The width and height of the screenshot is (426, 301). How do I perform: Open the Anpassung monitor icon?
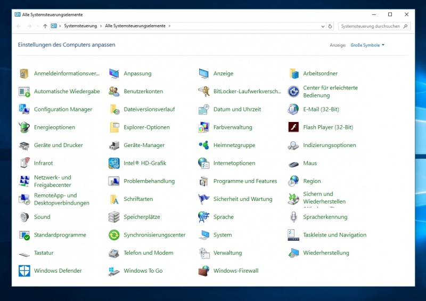(114, 74)
